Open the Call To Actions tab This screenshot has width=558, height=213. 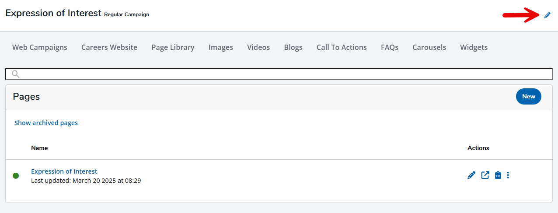tap(342, 47)
